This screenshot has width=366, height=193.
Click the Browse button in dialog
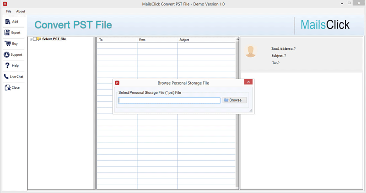coord(234,100)
